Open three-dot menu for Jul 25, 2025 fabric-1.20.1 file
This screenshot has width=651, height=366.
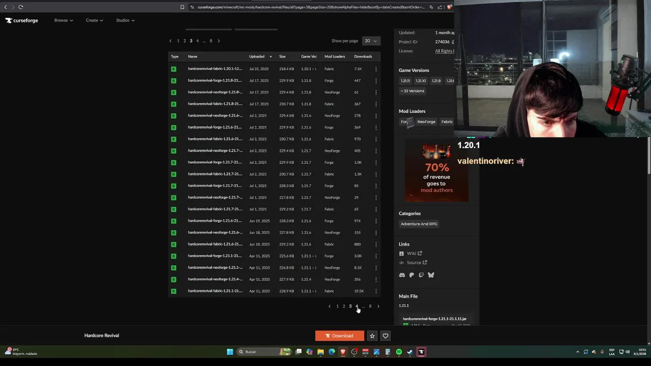tap(376, 69)
